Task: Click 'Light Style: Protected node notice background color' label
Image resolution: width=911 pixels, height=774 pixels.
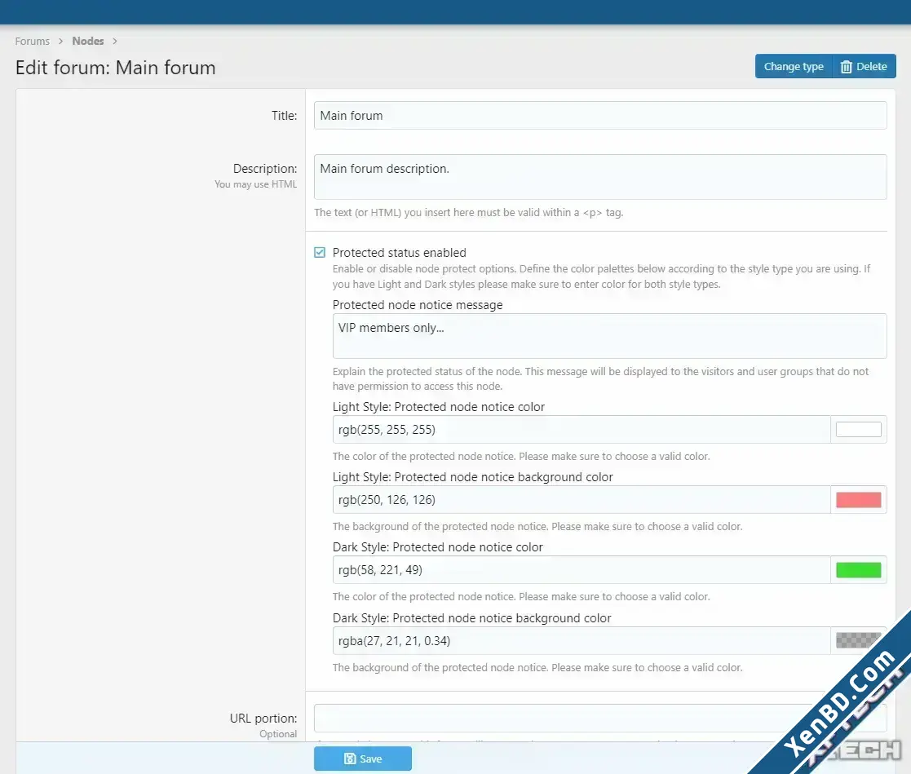Action: 473,477
